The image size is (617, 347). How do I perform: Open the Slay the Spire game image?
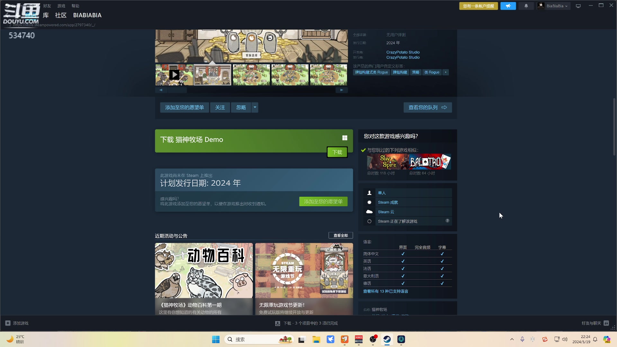click(x=388, y=162)
